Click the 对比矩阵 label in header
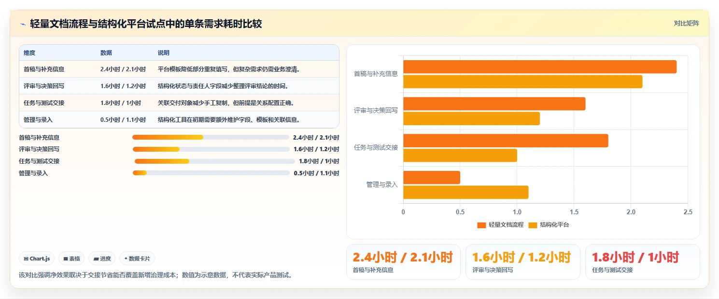The height and width of the screenshot is (299, 719). pyautogui.click(x=686, y=23)
